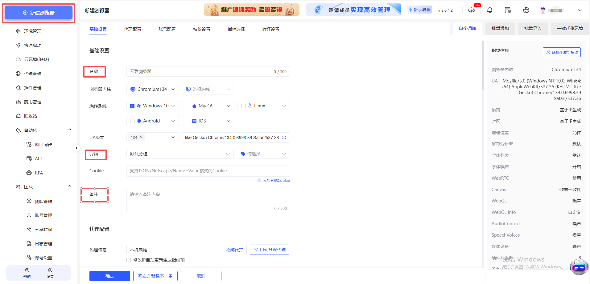The height and width of the screenshot is (284, 590).
Task: Switch to the 代理配置 tab
Action: pos(132,29)
